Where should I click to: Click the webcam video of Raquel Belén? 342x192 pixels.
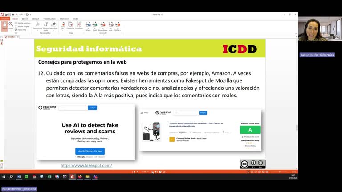(320, 29)
